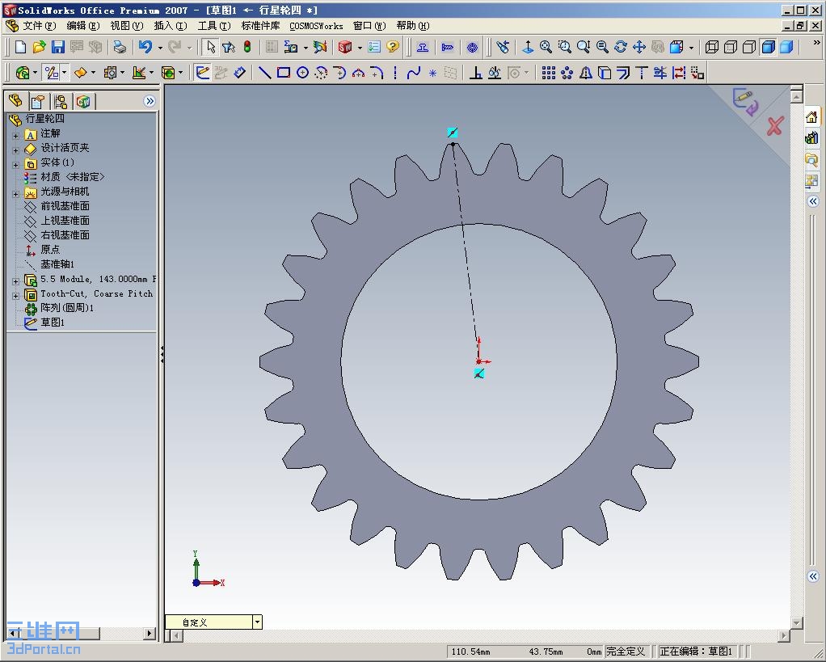Click the Rebuild traffic light icon
Image resolution: width=826 pixels, height=662 pixels.
(247, 47)
